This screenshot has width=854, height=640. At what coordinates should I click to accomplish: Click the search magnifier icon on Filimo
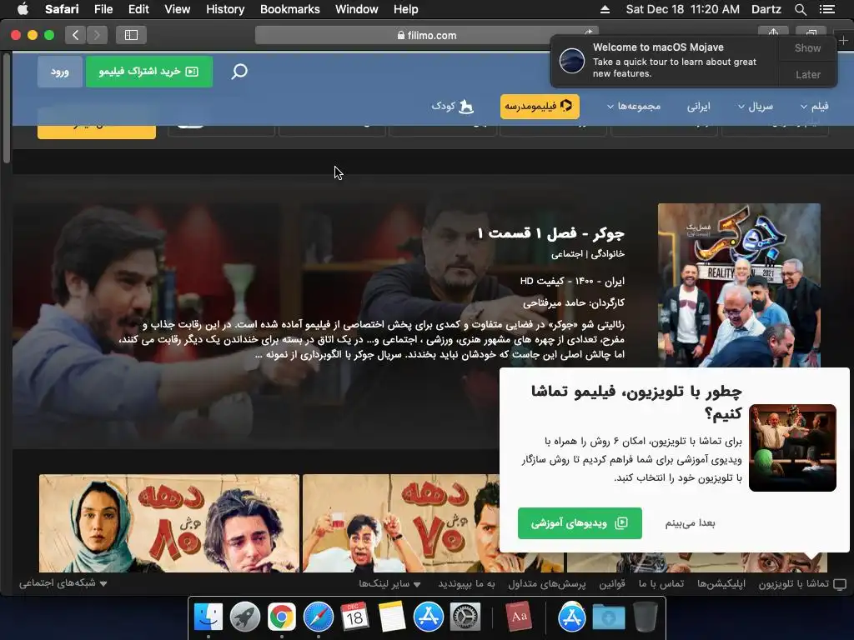coord(239,72)
